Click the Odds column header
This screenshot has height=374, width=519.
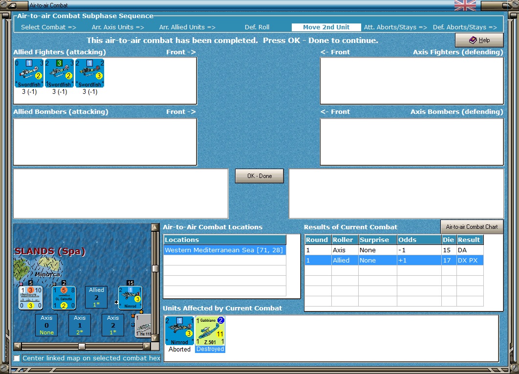[419, 240]
